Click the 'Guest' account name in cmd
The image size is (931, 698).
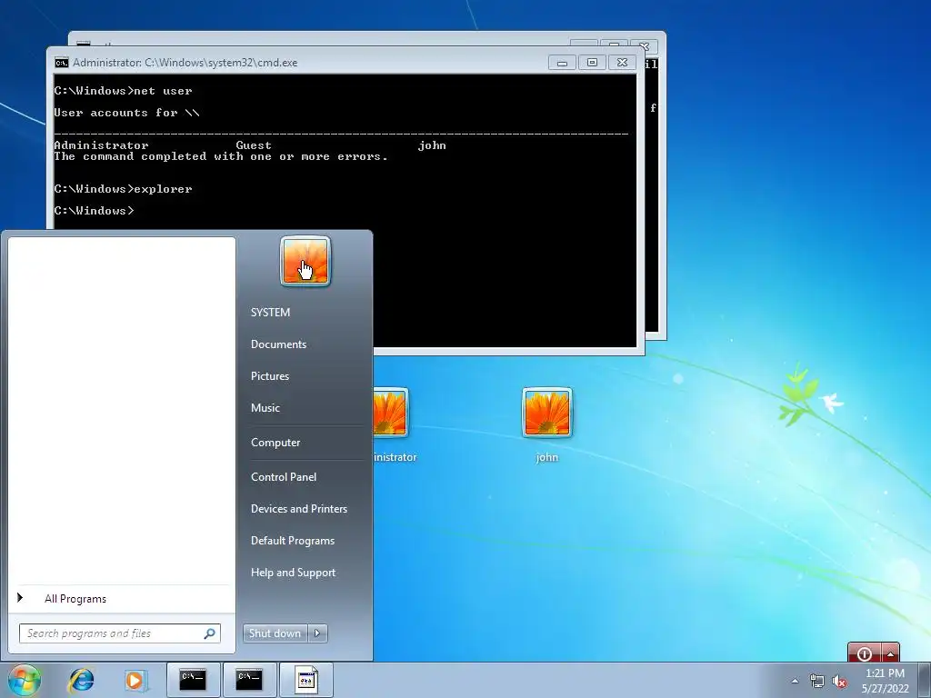[x=254, y=145]
